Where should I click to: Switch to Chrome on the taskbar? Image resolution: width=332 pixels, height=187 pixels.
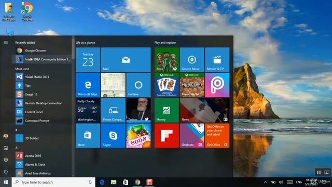tap(137, 182)
